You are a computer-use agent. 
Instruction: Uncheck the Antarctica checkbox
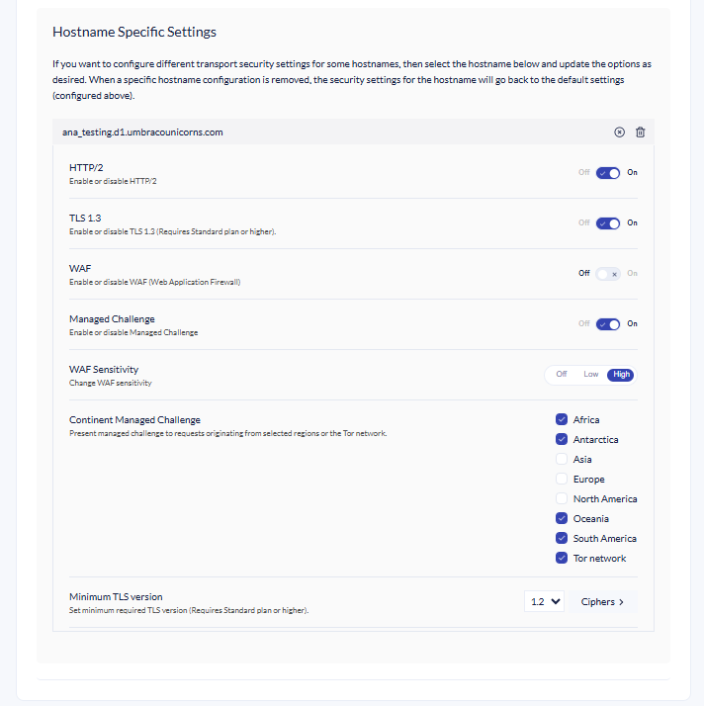pyautogui.click(x=562, y=440)
